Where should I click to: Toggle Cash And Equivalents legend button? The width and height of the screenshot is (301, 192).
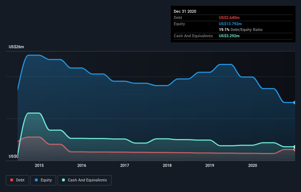tap(84, 180)
